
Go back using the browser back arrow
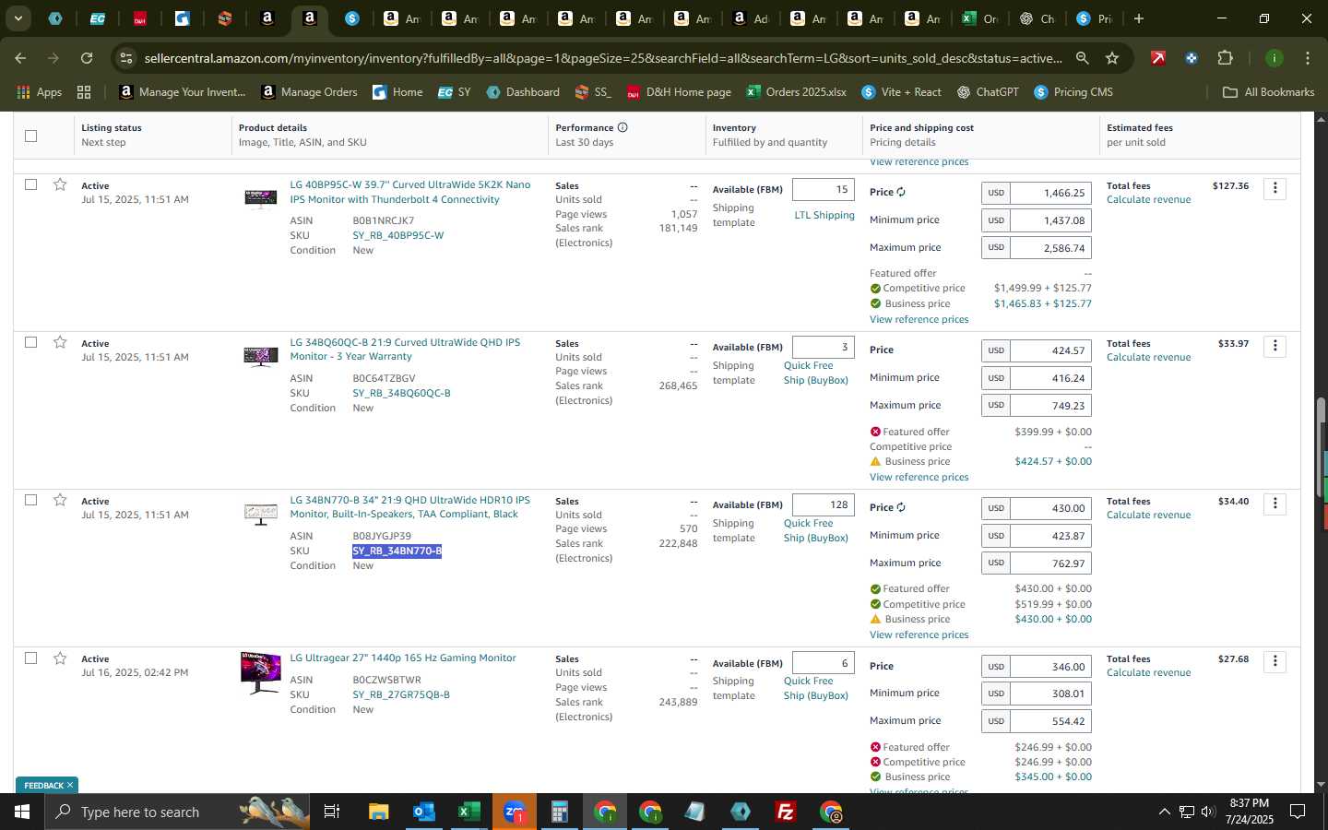point(20,58)
